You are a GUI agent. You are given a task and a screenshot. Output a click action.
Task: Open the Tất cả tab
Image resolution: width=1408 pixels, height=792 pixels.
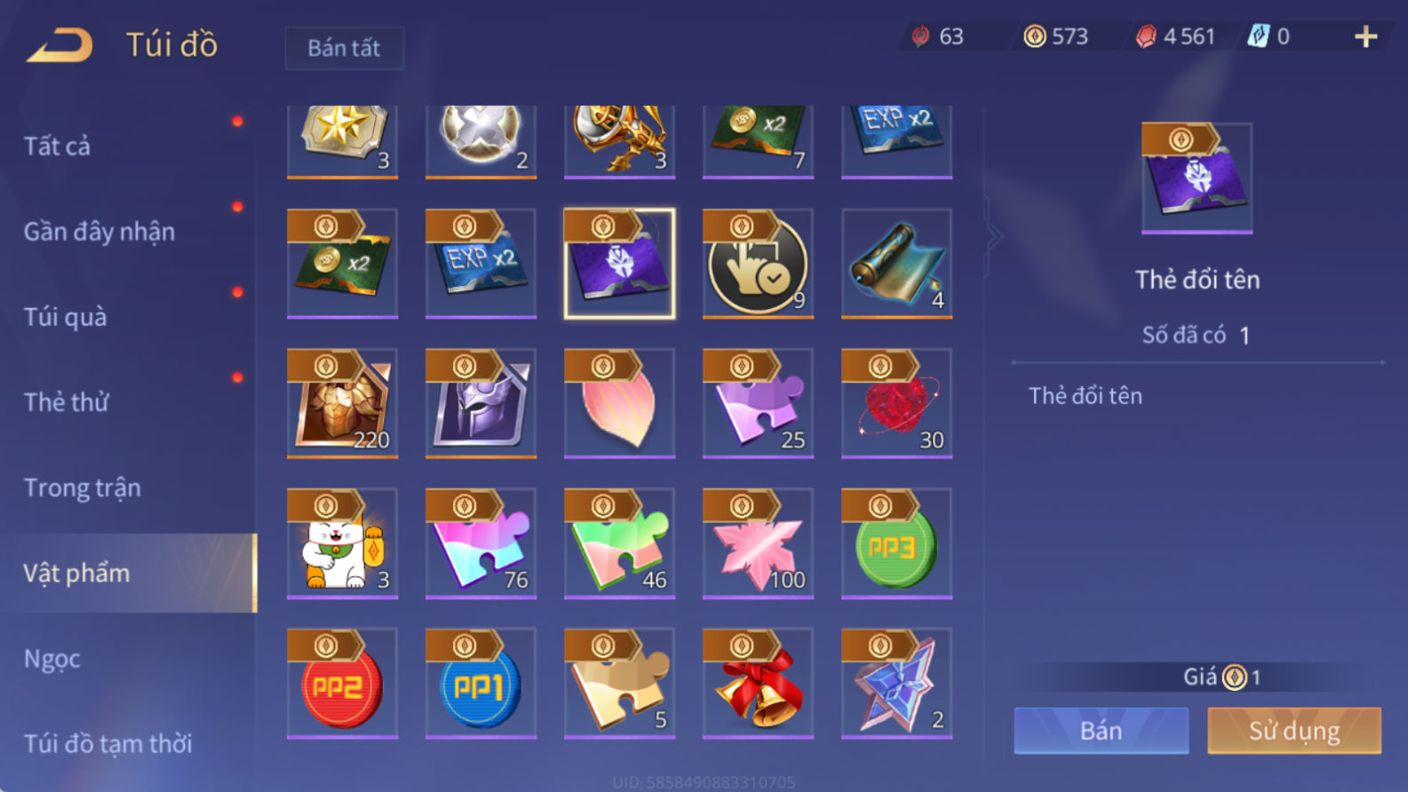click(57, 146)
